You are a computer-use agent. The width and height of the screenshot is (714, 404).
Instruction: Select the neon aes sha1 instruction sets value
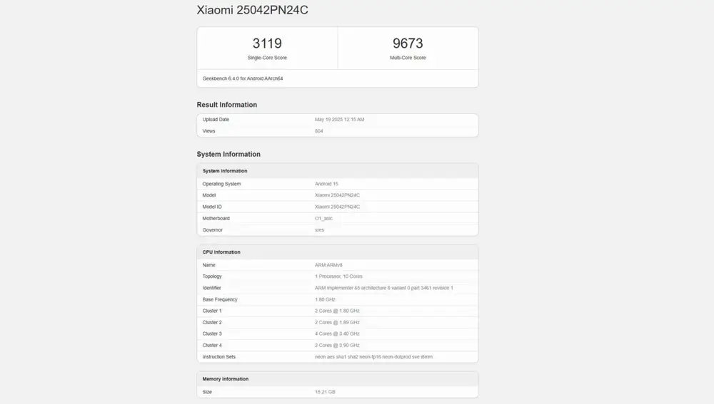[x=374, y=357]
